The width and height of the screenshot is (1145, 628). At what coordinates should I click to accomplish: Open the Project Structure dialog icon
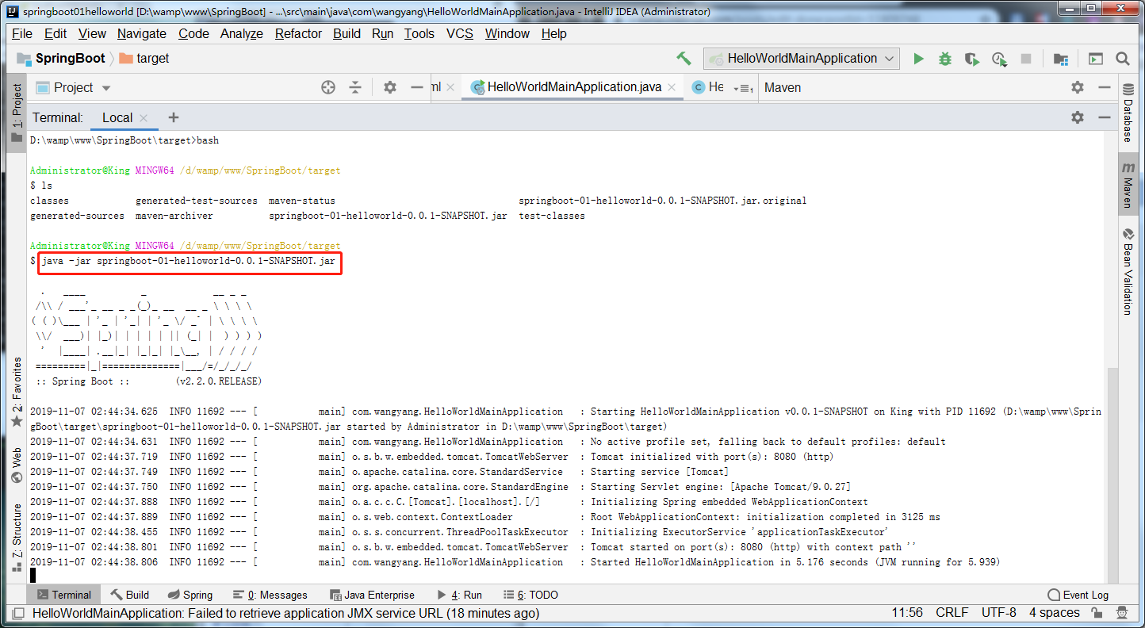click(1060, 59)
